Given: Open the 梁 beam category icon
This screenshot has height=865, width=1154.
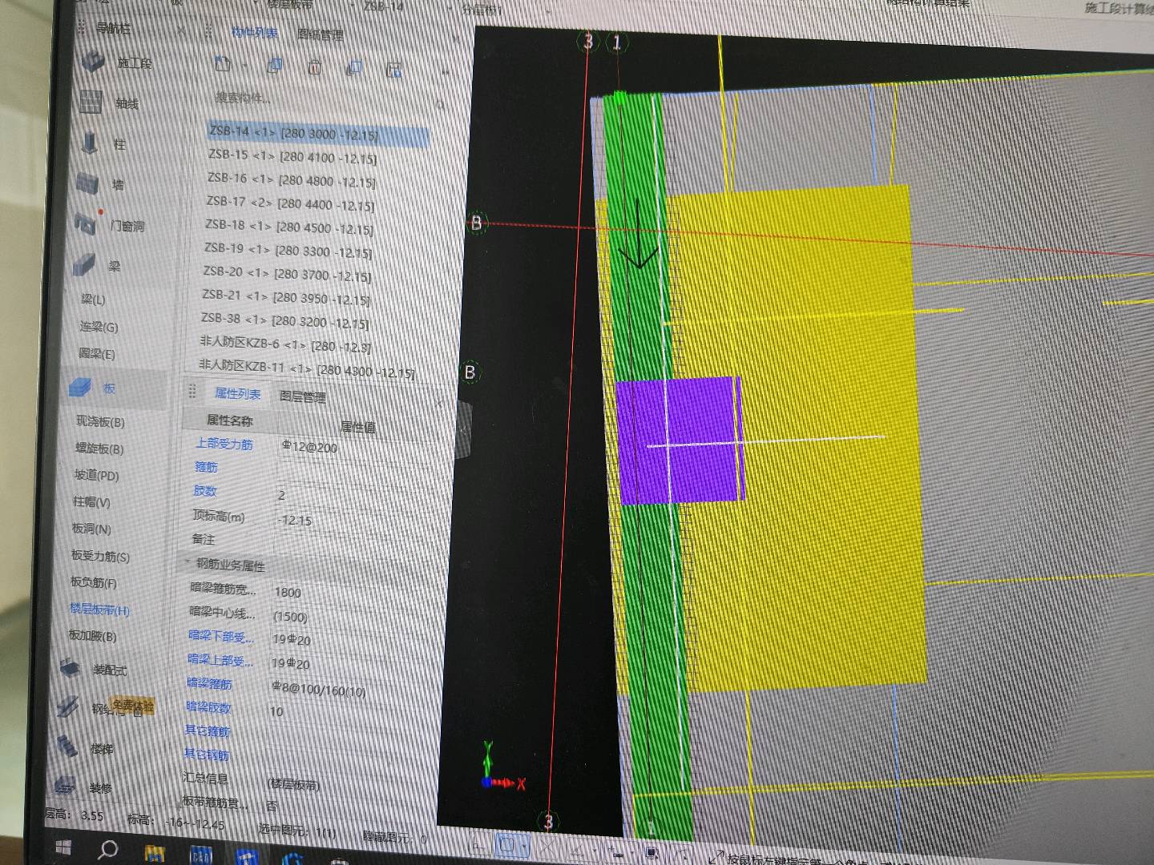Looking at the screenshot, I should click(83, 264).
